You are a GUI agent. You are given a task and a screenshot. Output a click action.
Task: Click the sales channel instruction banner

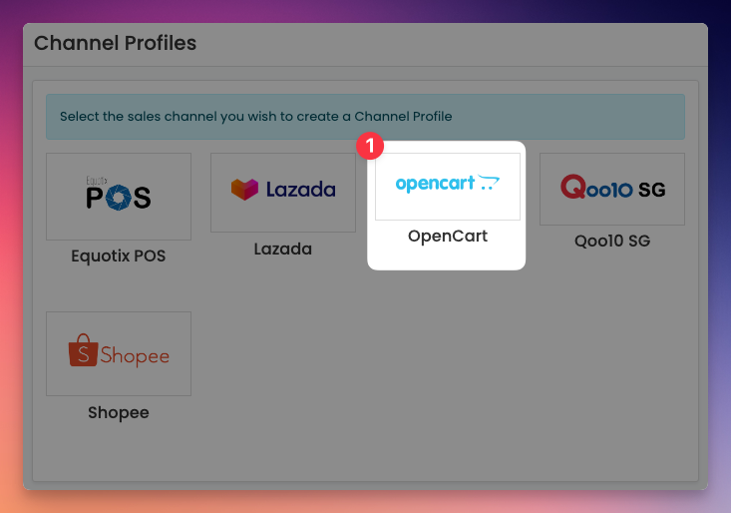click(365, 117)
